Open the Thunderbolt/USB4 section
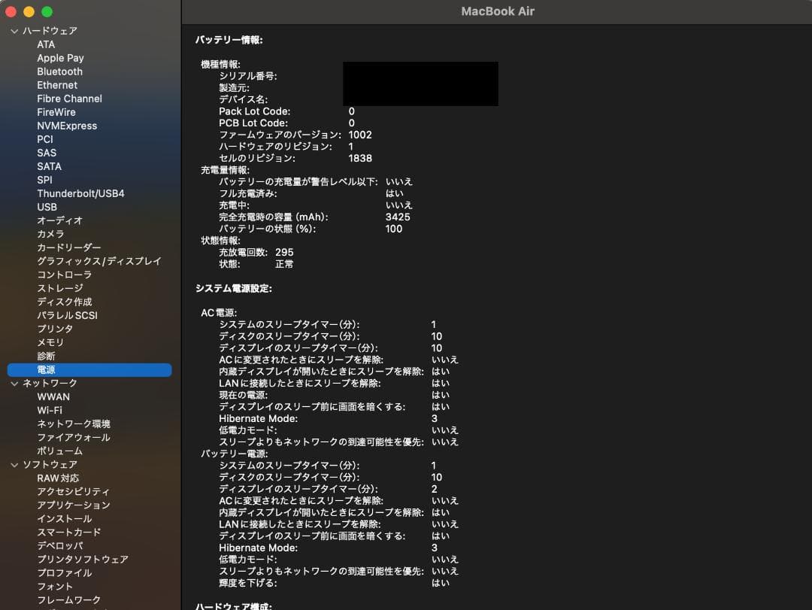Screen dimensions: 812x610 pos(80,193)
